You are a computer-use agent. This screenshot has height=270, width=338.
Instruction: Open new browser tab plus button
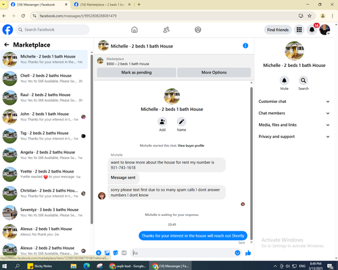pyautogui.click(x=139, y=5)
